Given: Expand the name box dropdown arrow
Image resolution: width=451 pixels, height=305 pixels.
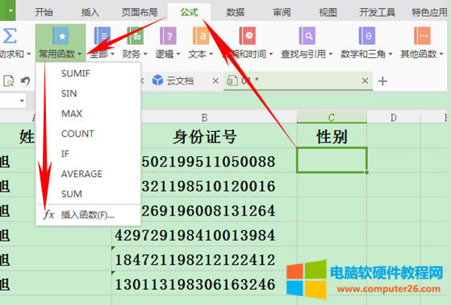Looking at the screenshot, I should pos(22,101).
